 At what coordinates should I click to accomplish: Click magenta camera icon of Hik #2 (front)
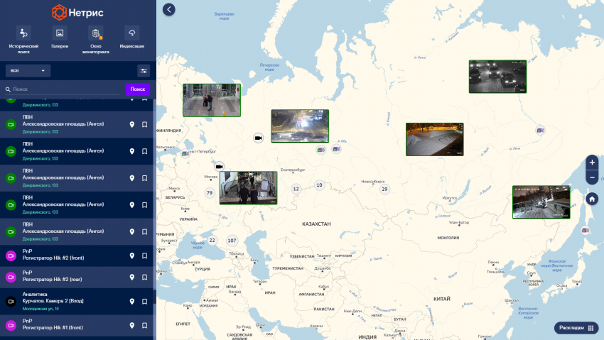pos(11,256)
